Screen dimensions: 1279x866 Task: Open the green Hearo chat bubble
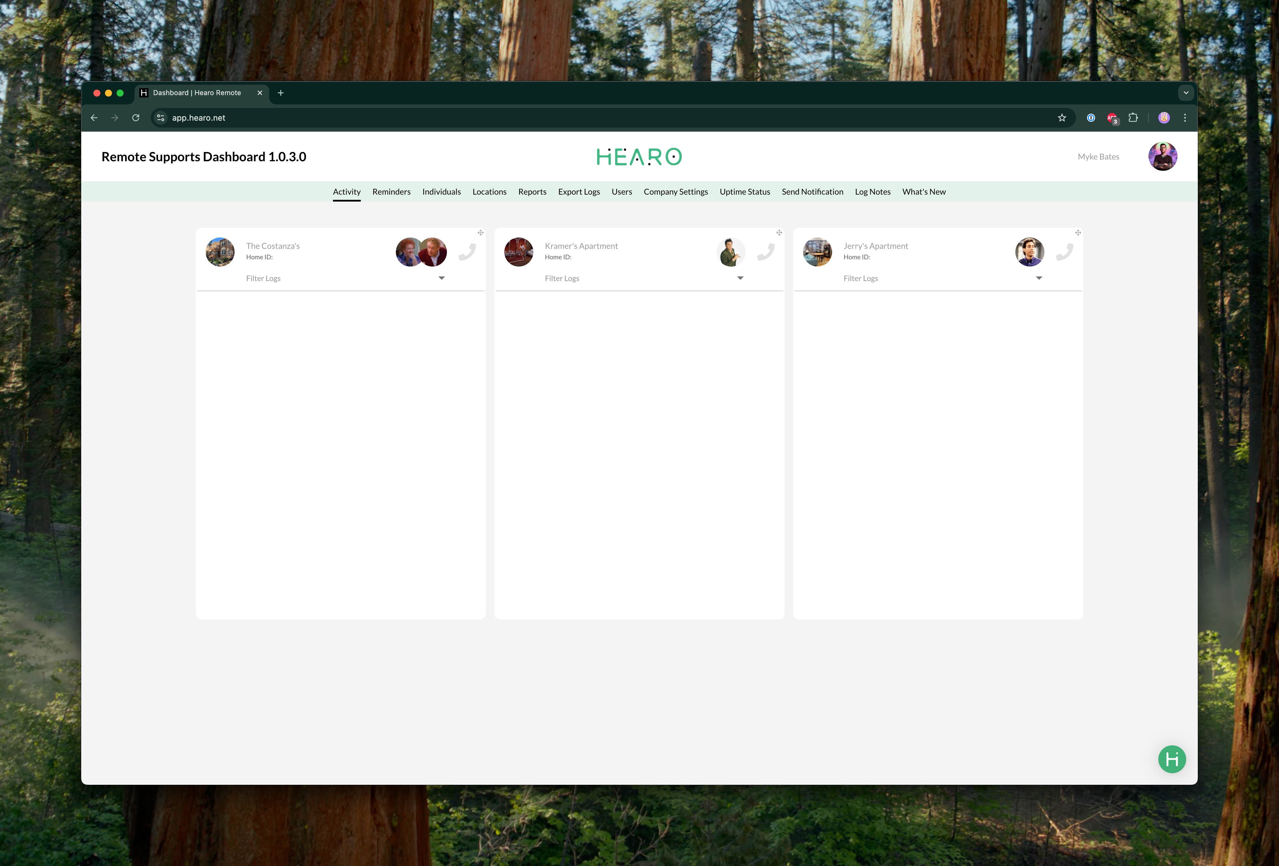[1172, 759]
